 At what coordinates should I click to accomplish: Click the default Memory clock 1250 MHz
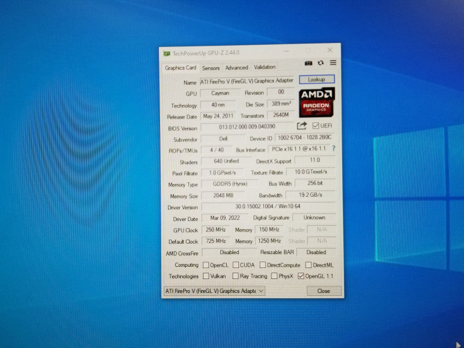pyautogui.click(x=269, y=241)
